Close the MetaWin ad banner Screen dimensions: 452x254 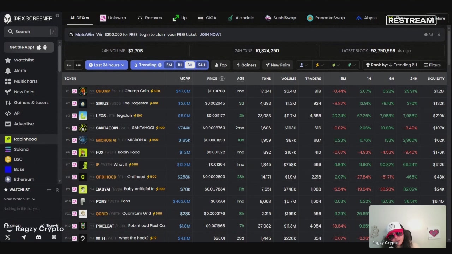coord(439,35)
